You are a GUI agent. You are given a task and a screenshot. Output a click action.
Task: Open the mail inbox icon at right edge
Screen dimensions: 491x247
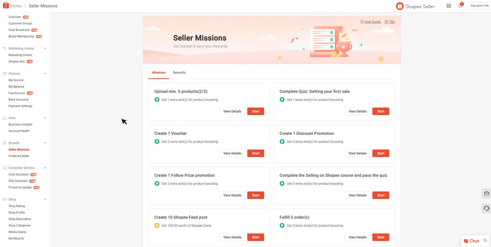(x=486, y=193)
